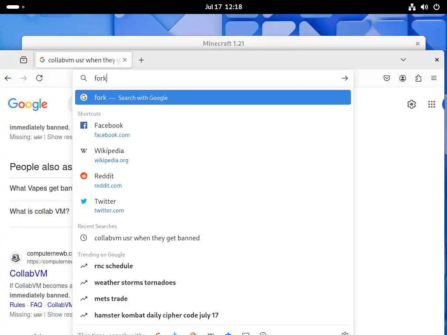Open the volume speaker icon
Viewport: 447px width, 335px height.
coord(424,7)
